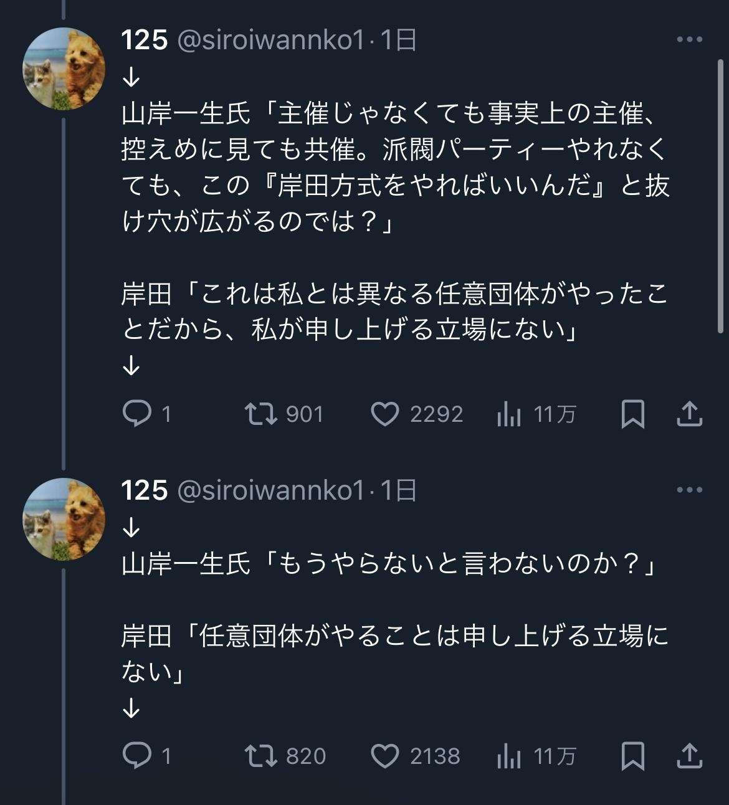Bookmark the first tweet
The width and height of the screenshot is (729, 805).
coord(632,414)
